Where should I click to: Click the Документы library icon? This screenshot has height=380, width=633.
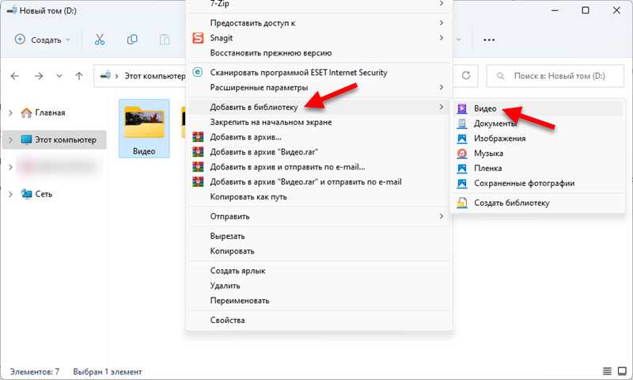coord(462,123)
